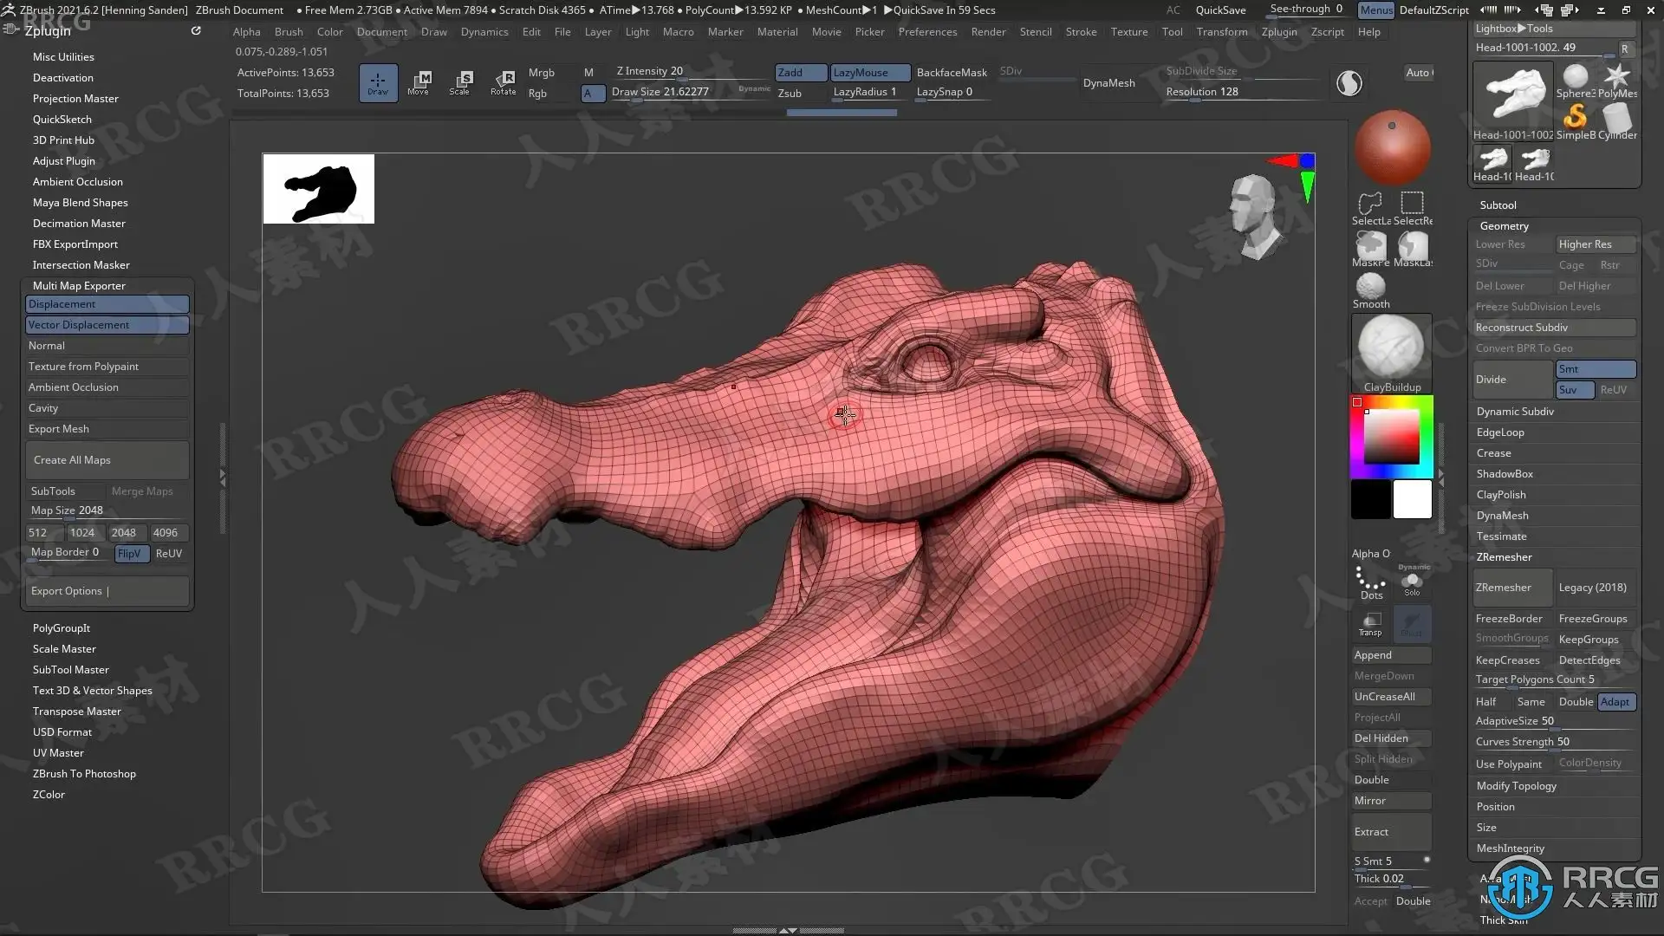Disable the FlipV option
The height and width of the screenshot is (936, 1664).
point(130,554)
